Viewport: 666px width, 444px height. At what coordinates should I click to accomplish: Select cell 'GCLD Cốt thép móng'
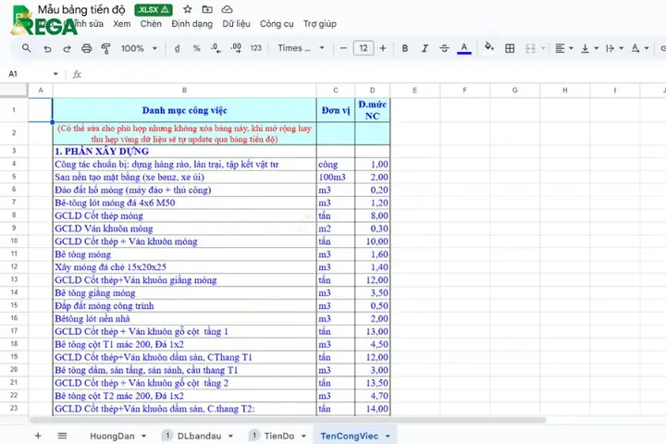click(x=184, y=216)
